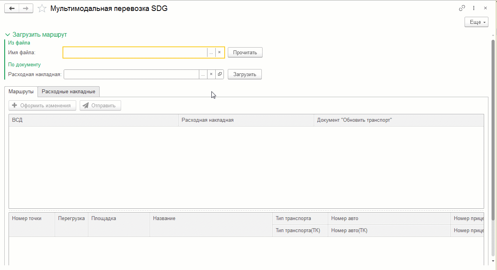Add form to favorites with star icon
Image resolution: width=497 pixels, height=270 pixels.
42,8
